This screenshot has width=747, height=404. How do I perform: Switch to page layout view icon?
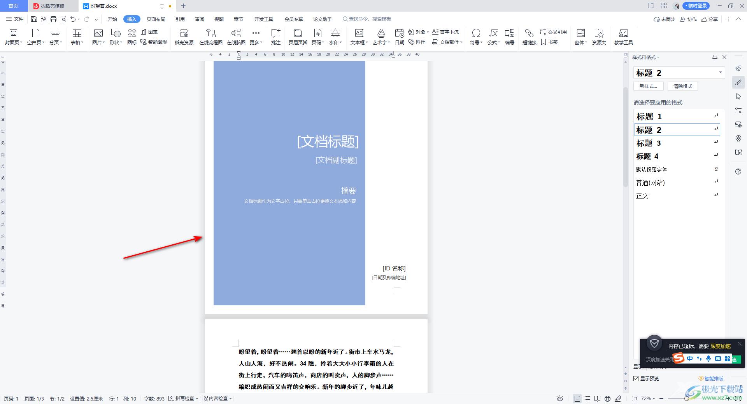[577, 399]
